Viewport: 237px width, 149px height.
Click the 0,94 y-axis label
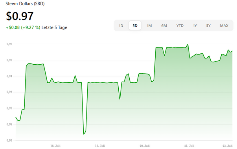[9, 76]
